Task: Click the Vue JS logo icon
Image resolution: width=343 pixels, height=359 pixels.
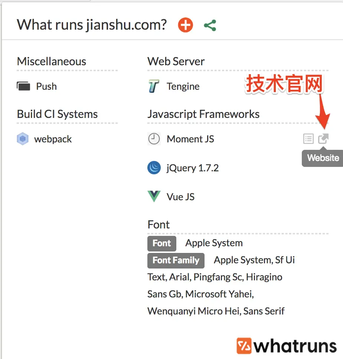Action: (154, 197)
